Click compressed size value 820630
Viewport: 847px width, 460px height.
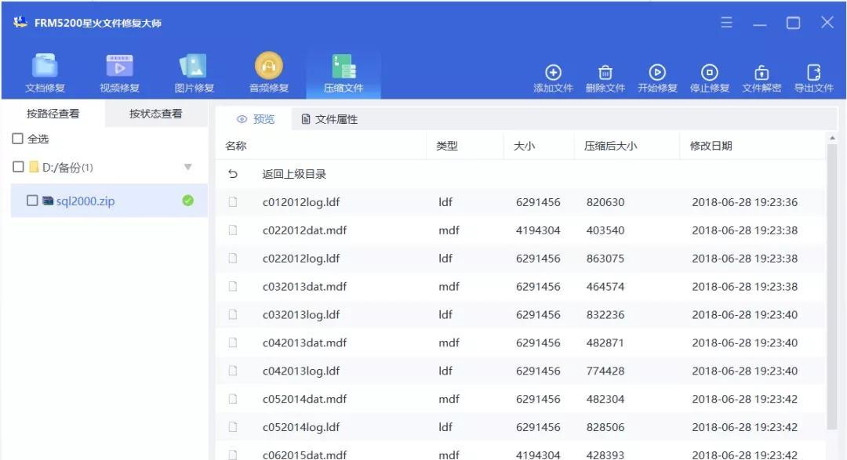[x=605, y=202]
